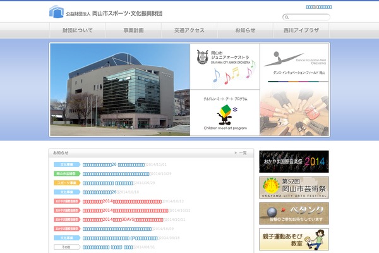Open the 西川アイプラザ menu
The image size is (379, 253).
pos(301,30)
